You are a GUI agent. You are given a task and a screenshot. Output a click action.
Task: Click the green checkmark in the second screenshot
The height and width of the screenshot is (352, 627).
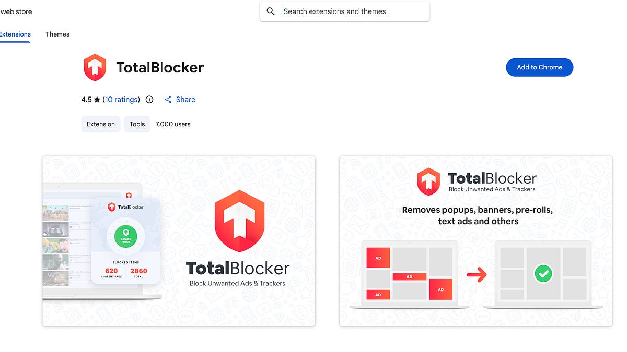543,273
